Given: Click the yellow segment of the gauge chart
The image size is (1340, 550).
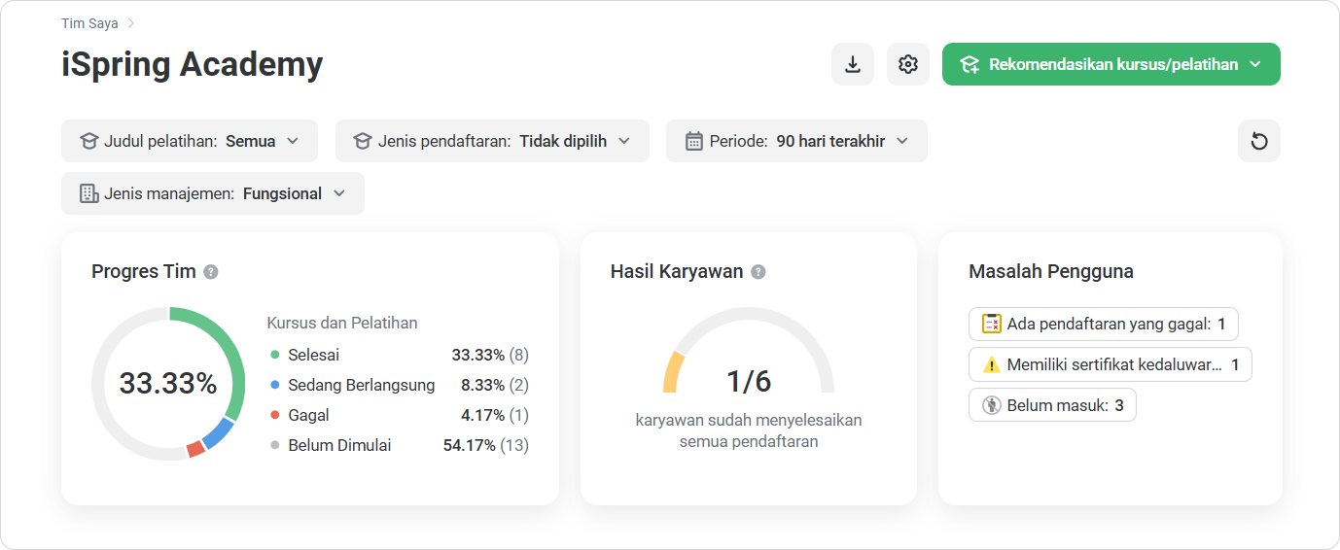Looking at the screenshot, I should [x=672, y=373].
